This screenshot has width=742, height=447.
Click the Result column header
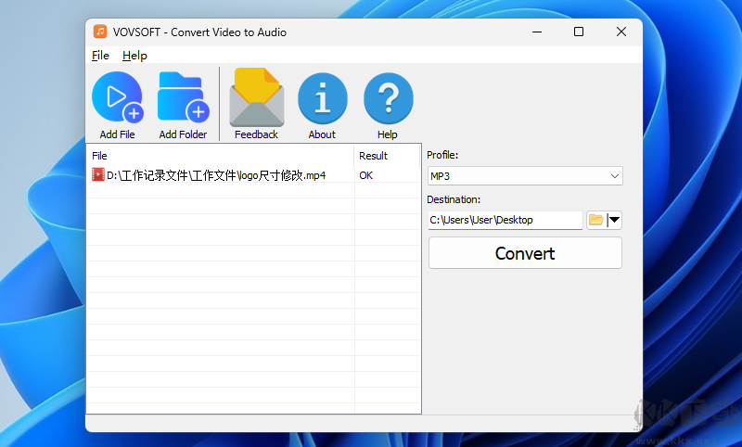tap(387, 156)
